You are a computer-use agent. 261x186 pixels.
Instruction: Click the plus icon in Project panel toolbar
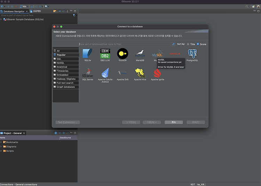64,133
